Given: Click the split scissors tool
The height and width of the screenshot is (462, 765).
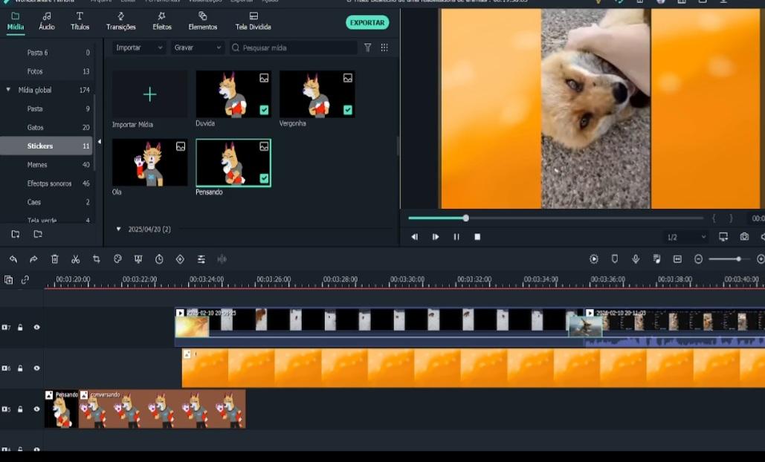Looking at the screenshot, I should point(75,259).
